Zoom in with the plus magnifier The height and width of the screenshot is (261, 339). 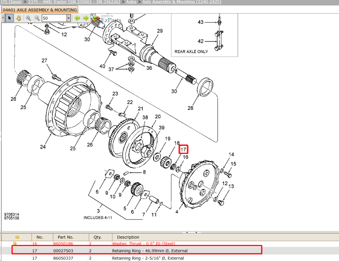[28, 18]
